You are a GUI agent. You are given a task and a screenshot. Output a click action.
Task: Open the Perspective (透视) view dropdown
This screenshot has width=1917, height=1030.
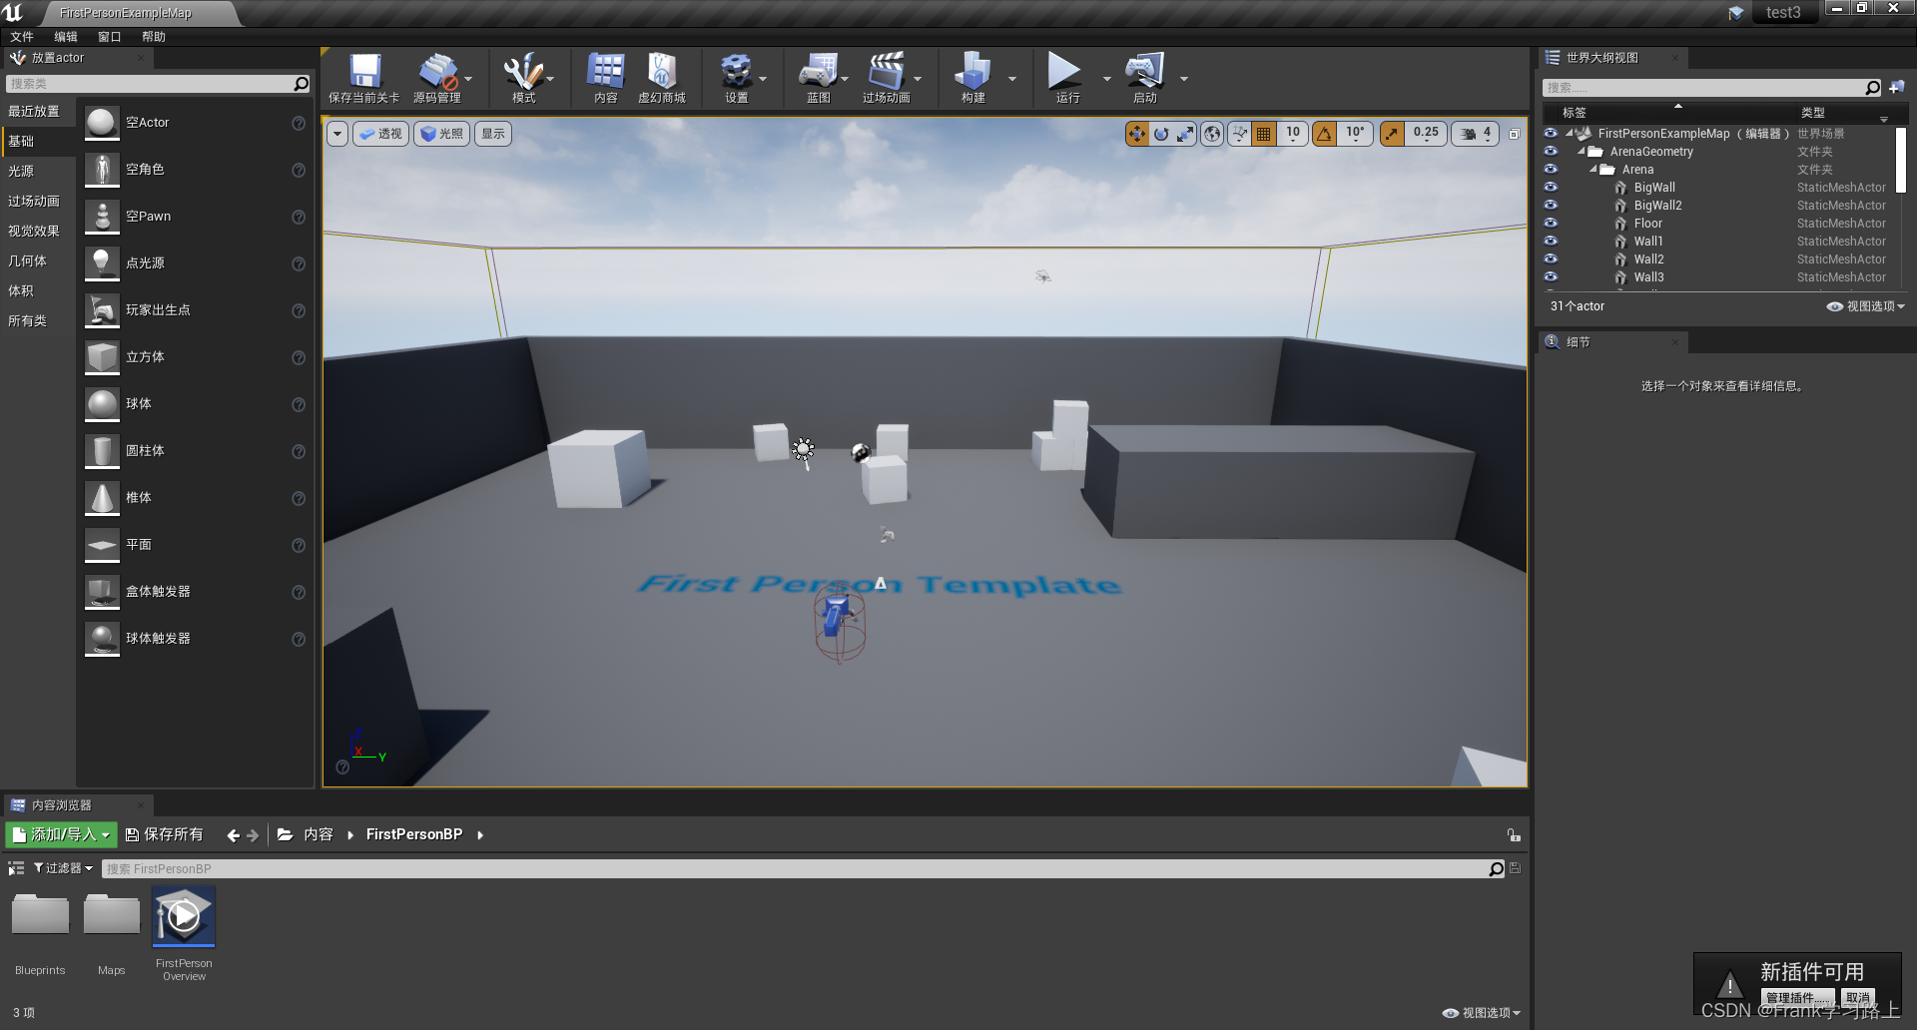pyautogui.click(x=380, y=134)
